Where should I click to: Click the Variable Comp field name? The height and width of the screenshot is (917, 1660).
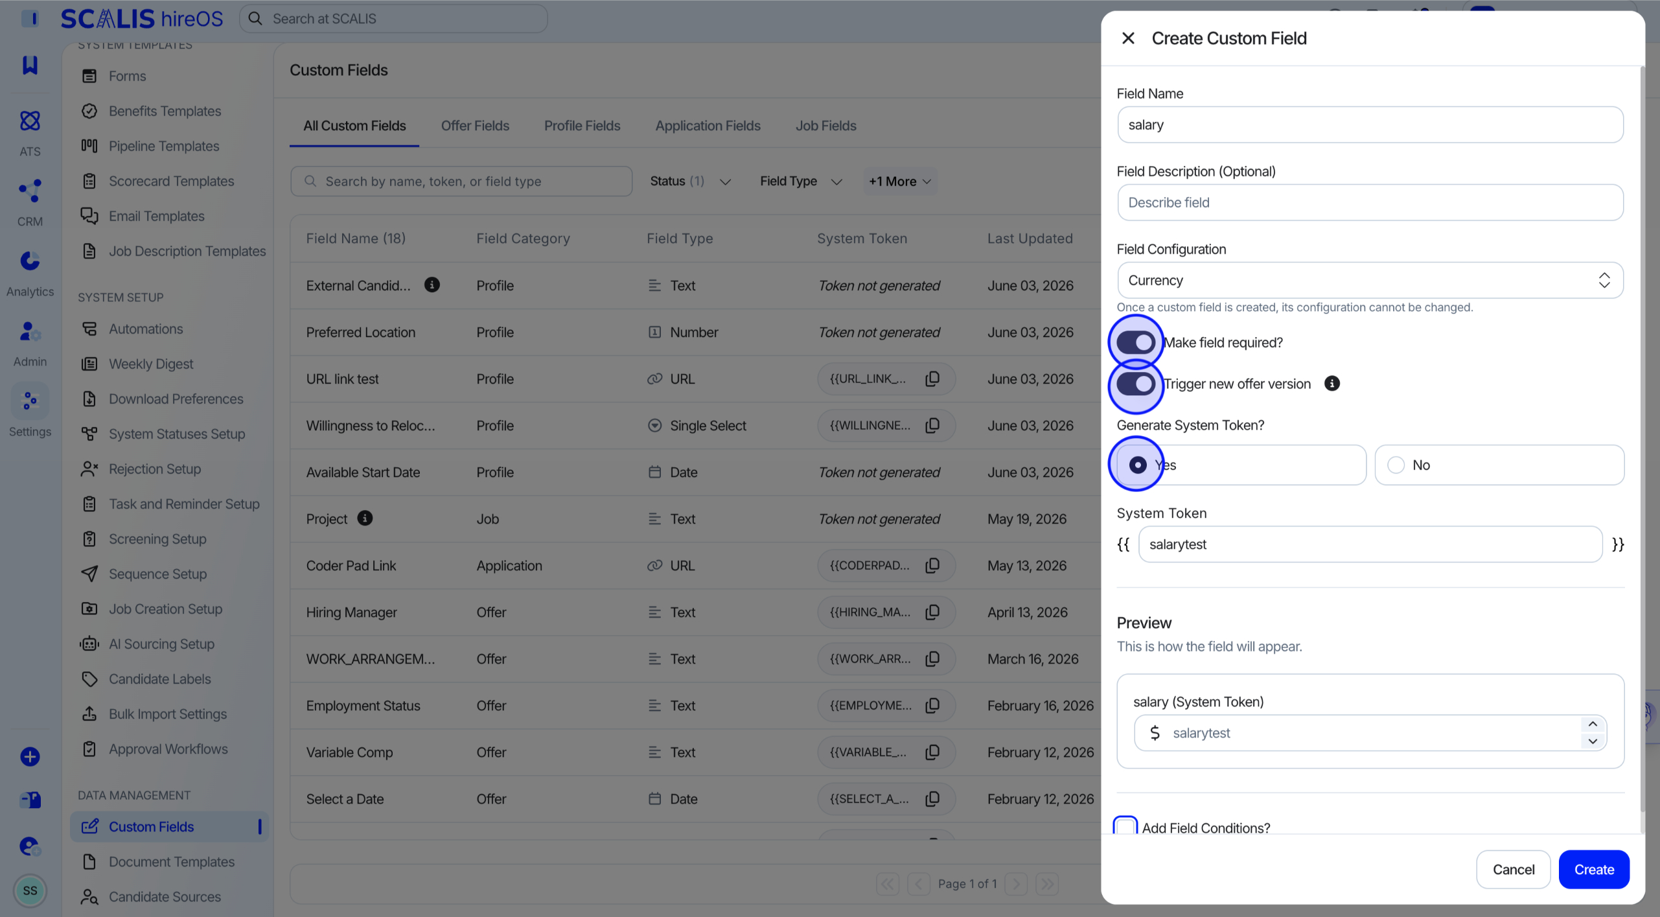click(349, 752)
